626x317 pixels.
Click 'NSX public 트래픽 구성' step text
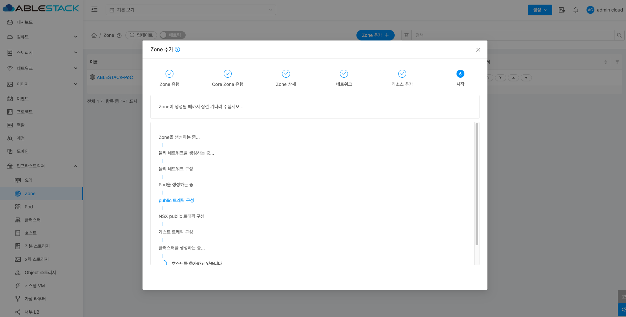coord(181,216)
